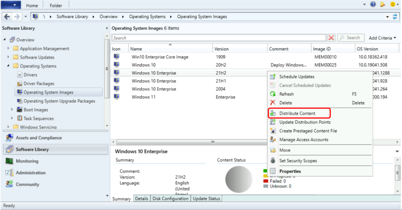Screen dimensions: 402x210
Task: Click the Task Sequences icon in tree
Action: [x=20, y=118]
